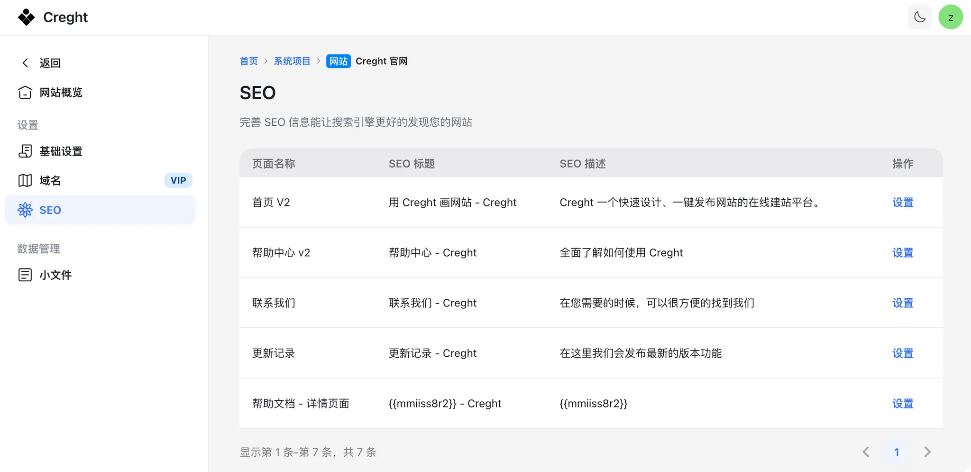Click the house icon for 网站概览
This screenshot has height=472, width=971.
coord(25,92)
